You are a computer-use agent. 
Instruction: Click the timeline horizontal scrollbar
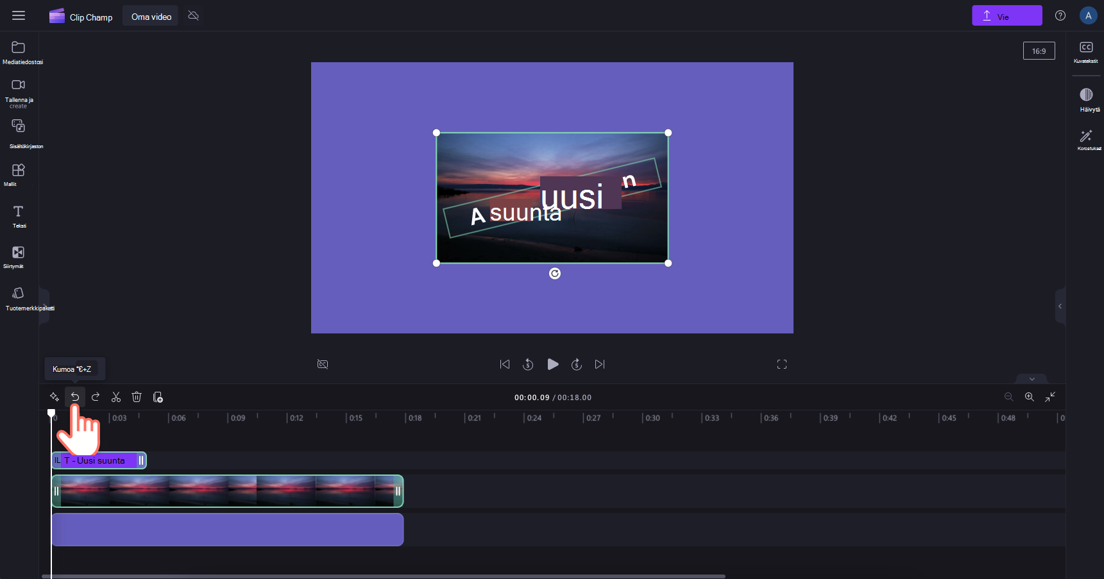click(384, 576)
